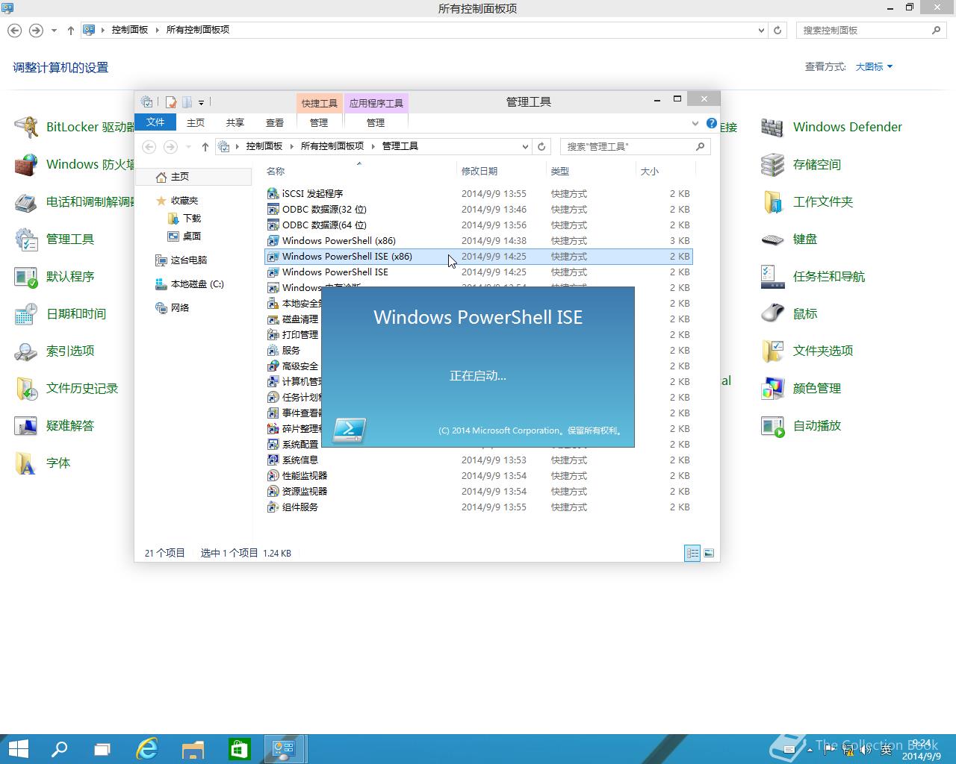The width and height of the screenshot is (956, 764).
Task: Open 工作文件夹 icon
Action: [x=772, y=201]
